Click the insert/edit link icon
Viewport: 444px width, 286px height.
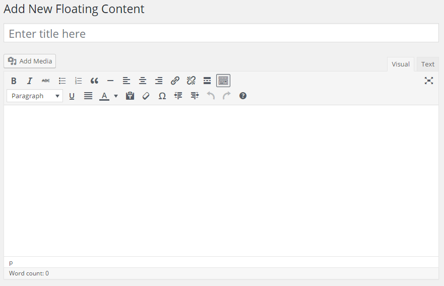[175, 81]
